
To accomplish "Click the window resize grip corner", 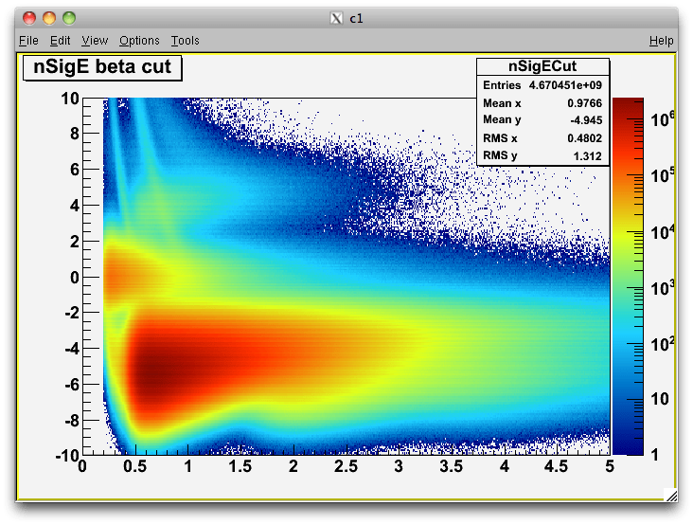I will (x=671, y=496).
